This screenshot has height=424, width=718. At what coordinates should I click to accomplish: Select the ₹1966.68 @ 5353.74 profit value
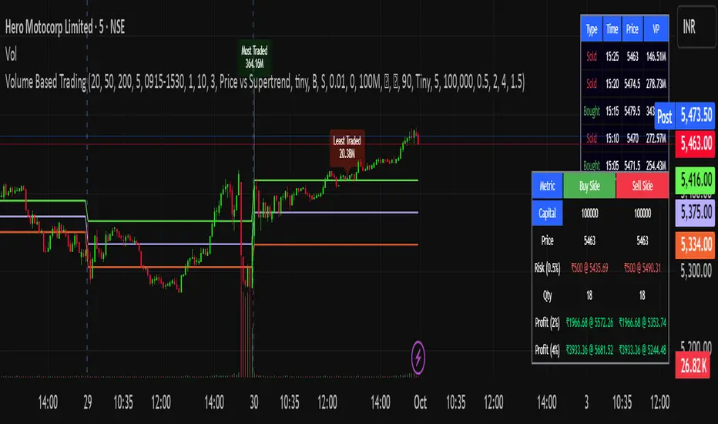tap(642, 323)
